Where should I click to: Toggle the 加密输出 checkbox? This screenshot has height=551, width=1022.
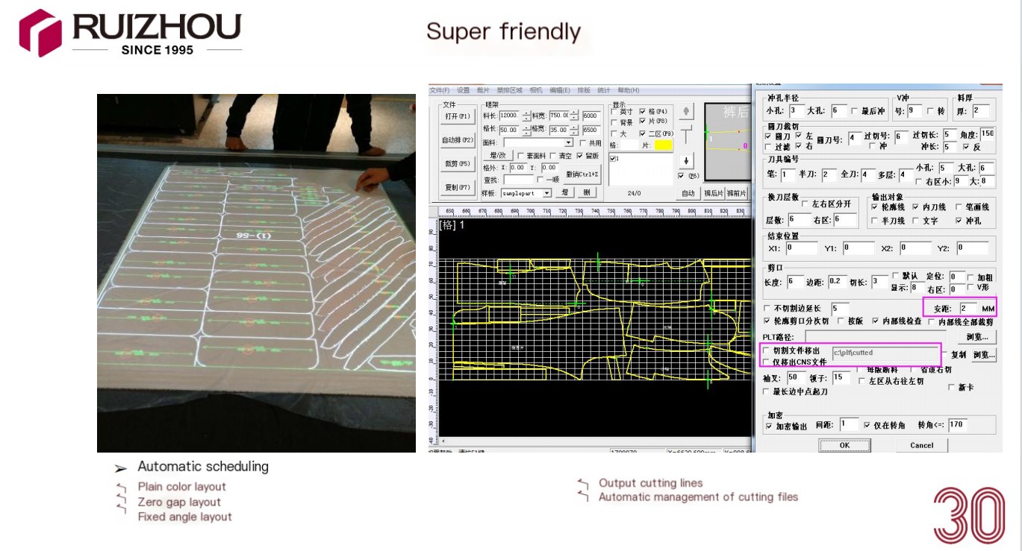[x=770, y=426]
